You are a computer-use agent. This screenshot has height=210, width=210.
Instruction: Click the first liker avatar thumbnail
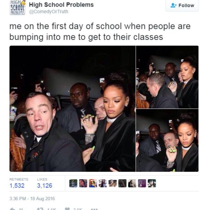73,183
